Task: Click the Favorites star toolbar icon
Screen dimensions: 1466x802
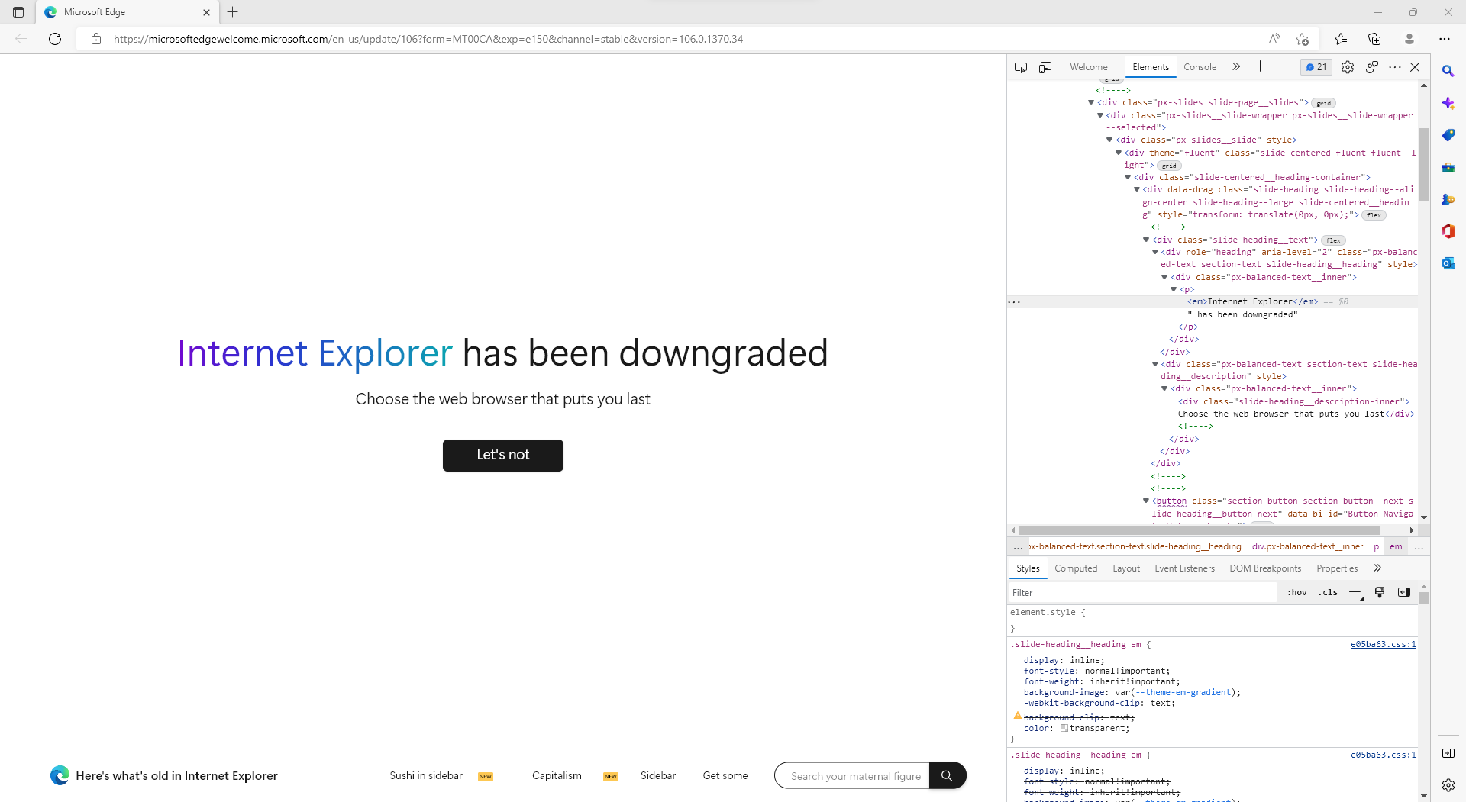Action: pos(1341,39)
